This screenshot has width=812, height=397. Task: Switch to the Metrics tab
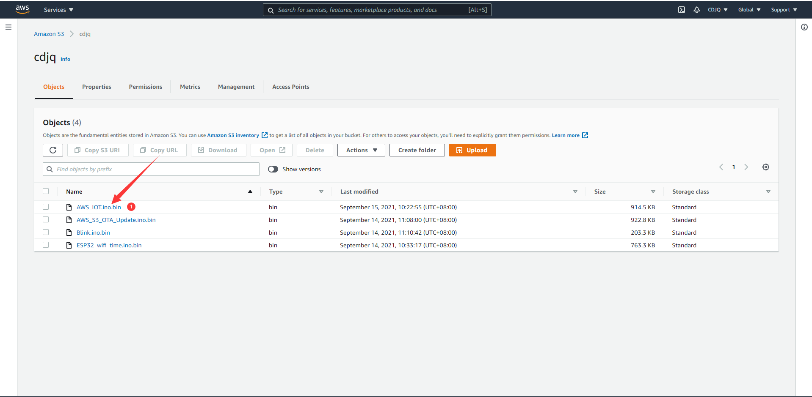coord(190,87)
